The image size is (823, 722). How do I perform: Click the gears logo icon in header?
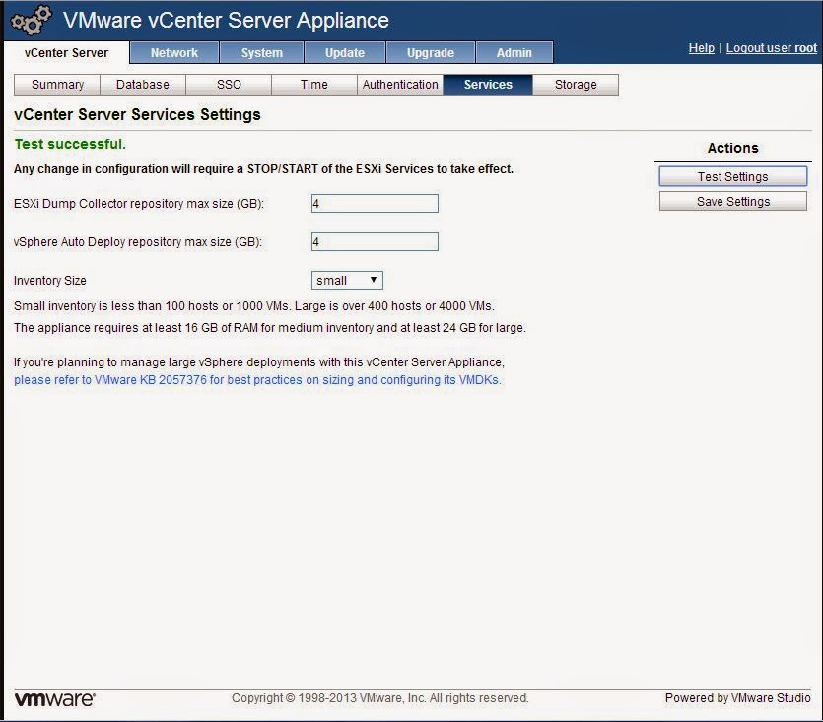click(x=32, y=21)
